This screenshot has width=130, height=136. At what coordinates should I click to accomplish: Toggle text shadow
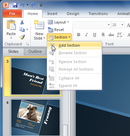(x=103, y=34)
